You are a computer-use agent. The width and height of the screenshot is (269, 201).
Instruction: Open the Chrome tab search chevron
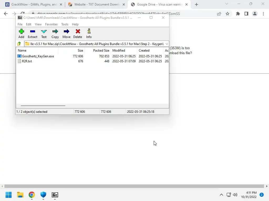pyautogui.click(x=227, y=4)
